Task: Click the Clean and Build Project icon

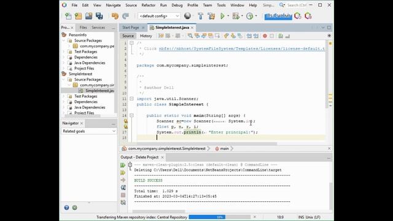Action: coord(211,16)
